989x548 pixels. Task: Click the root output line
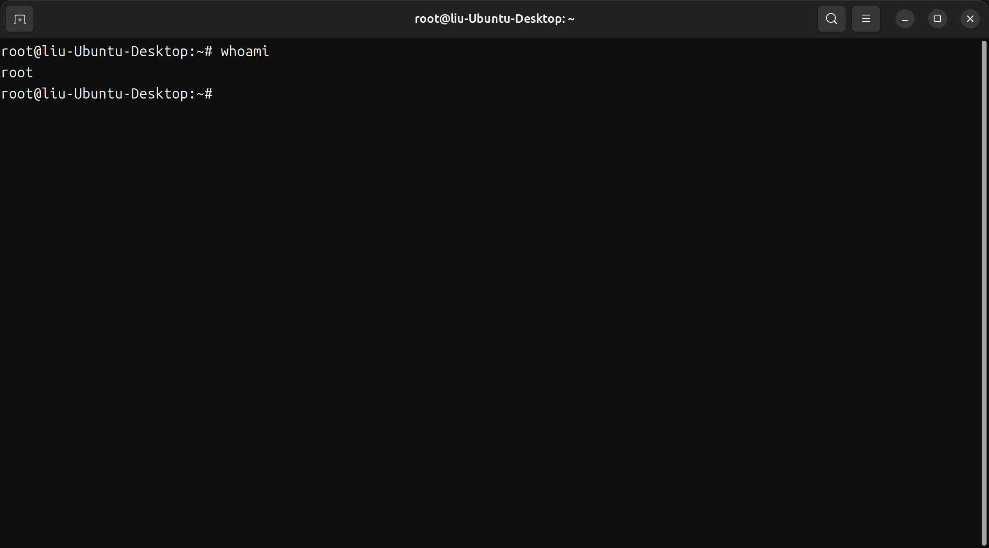point(17,73)
